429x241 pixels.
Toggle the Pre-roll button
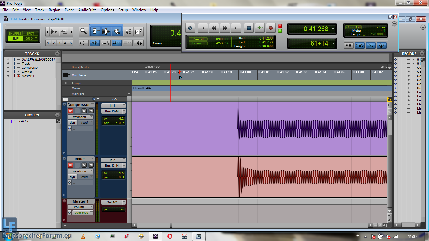click(x=198, y=39)
